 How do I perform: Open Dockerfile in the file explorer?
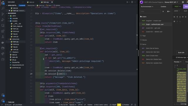tap(16, 62)
